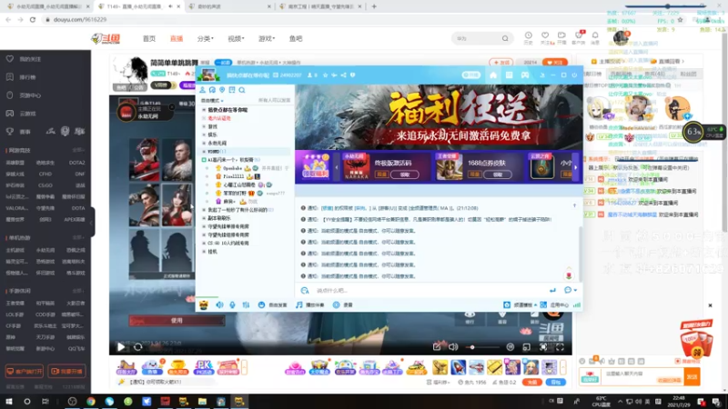Open the 分类 dropdown in Douyu nav
The width and height of the screenshot is (728, 409).
tap(206, 38)
